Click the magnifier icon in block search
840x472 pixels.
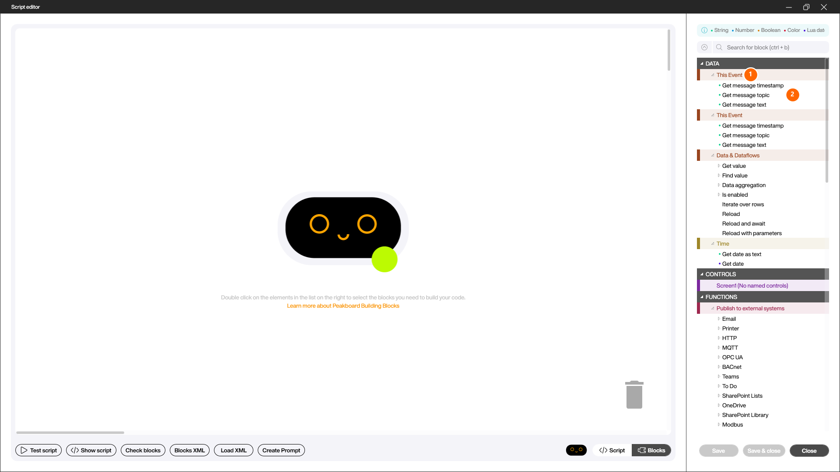719,47
